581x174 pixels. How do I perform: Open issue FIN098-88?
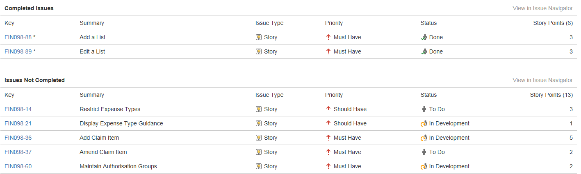(18, 37)
